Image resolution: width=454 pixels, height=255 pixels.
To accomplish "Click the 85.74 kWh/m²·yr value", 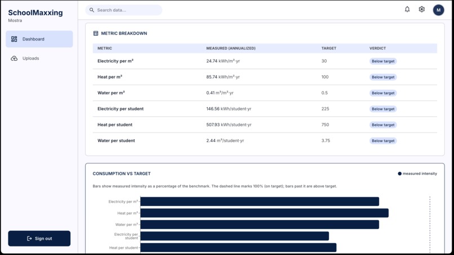I will tap(223, 77).
